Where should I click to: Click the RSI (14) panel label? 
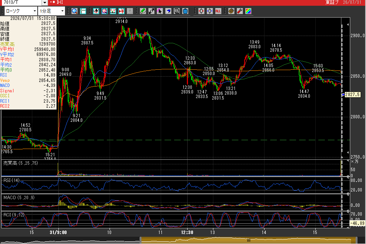(x=12, y=180)
